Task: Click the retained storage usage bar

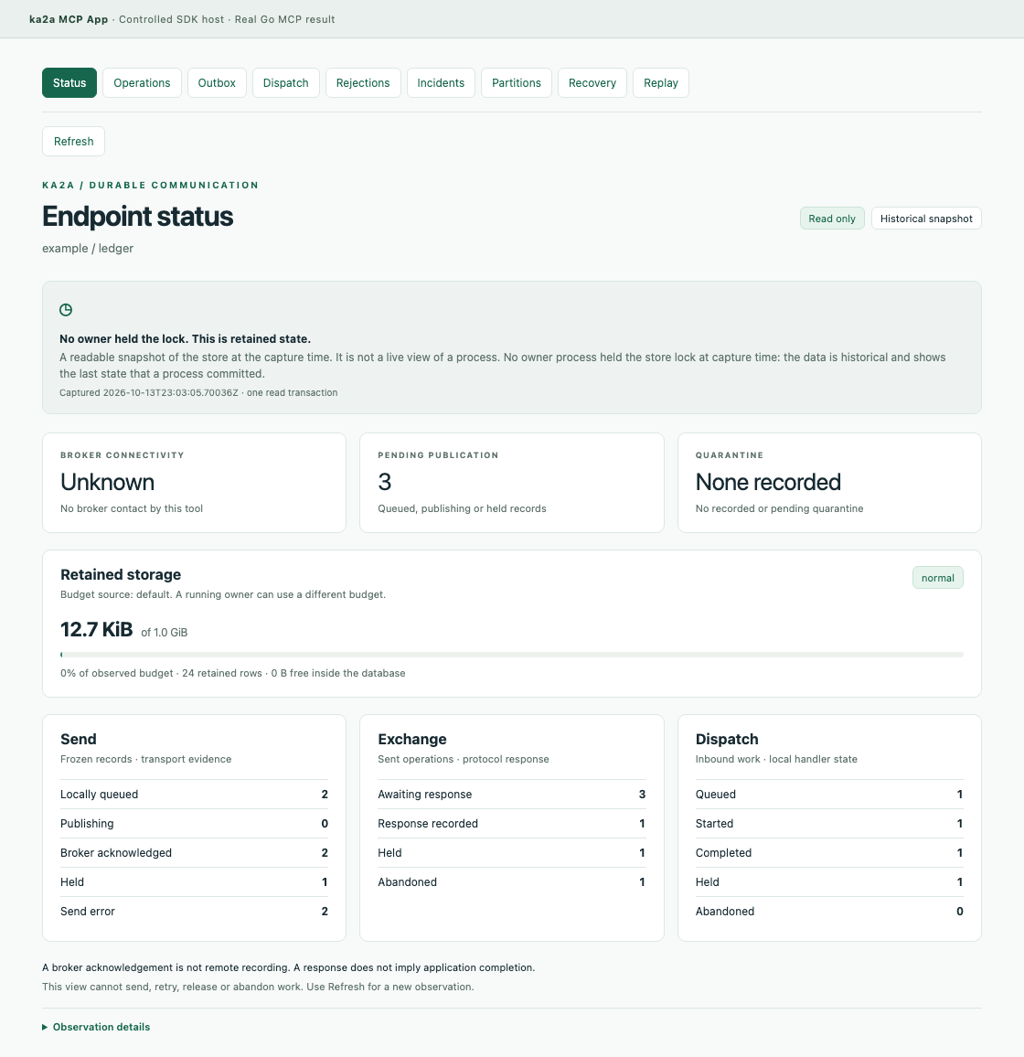Action: (x=512, y=655)
